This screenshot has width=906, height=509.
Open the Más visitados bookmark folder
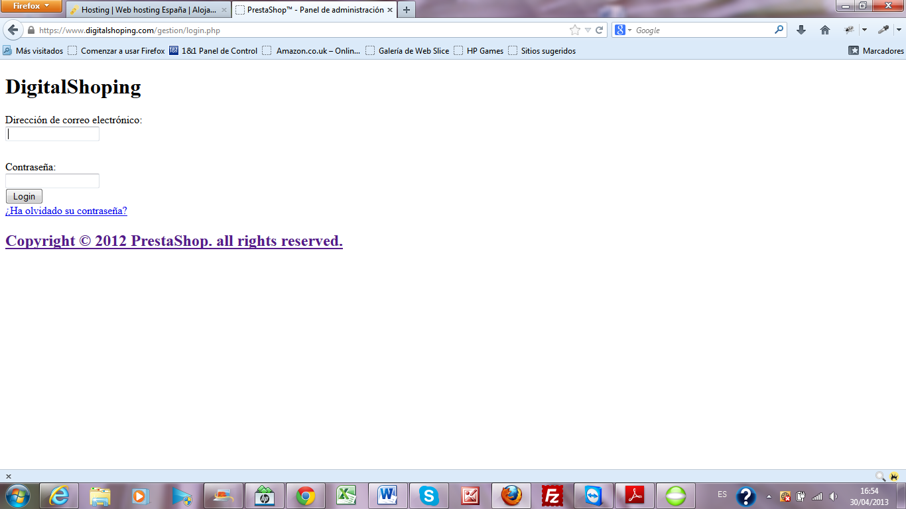[33, 51]
